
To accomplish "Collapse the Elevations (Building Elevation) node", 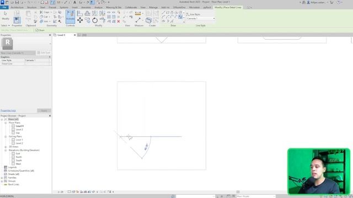I will coord(6,150).
